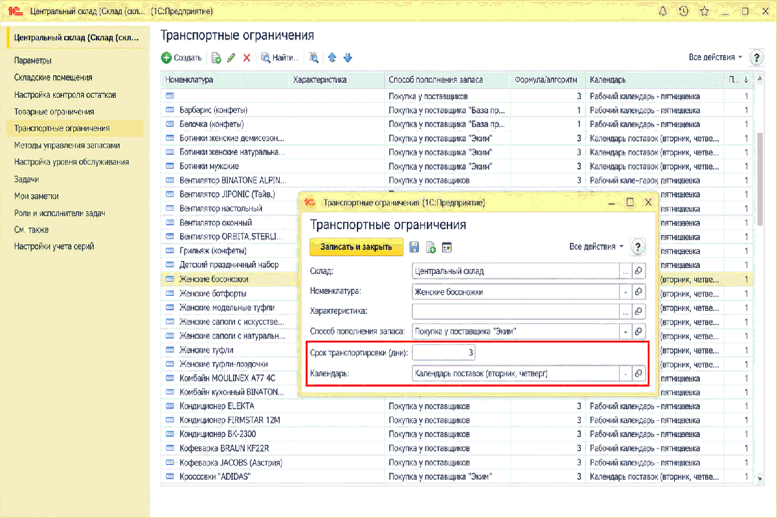Open Параметры in the left navigation

tap(32, 61)
